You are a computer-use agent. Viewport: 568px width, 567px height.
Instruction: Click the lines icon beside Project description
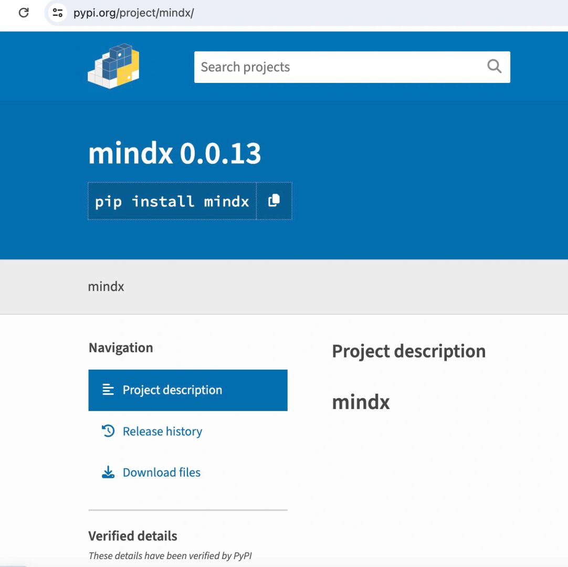pos(108,390)
